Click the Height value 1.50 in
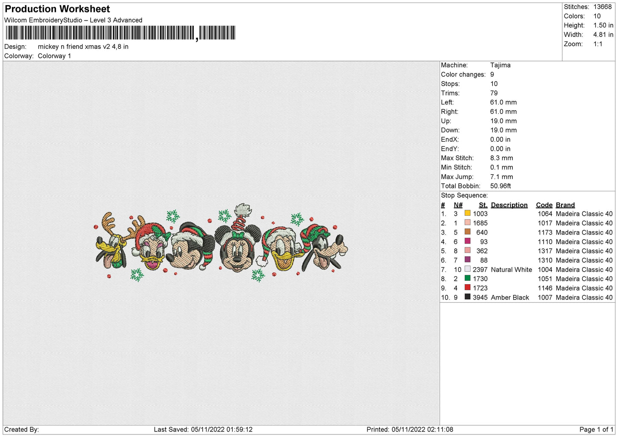This screenshot has width=618, height=437. point(603,25)
